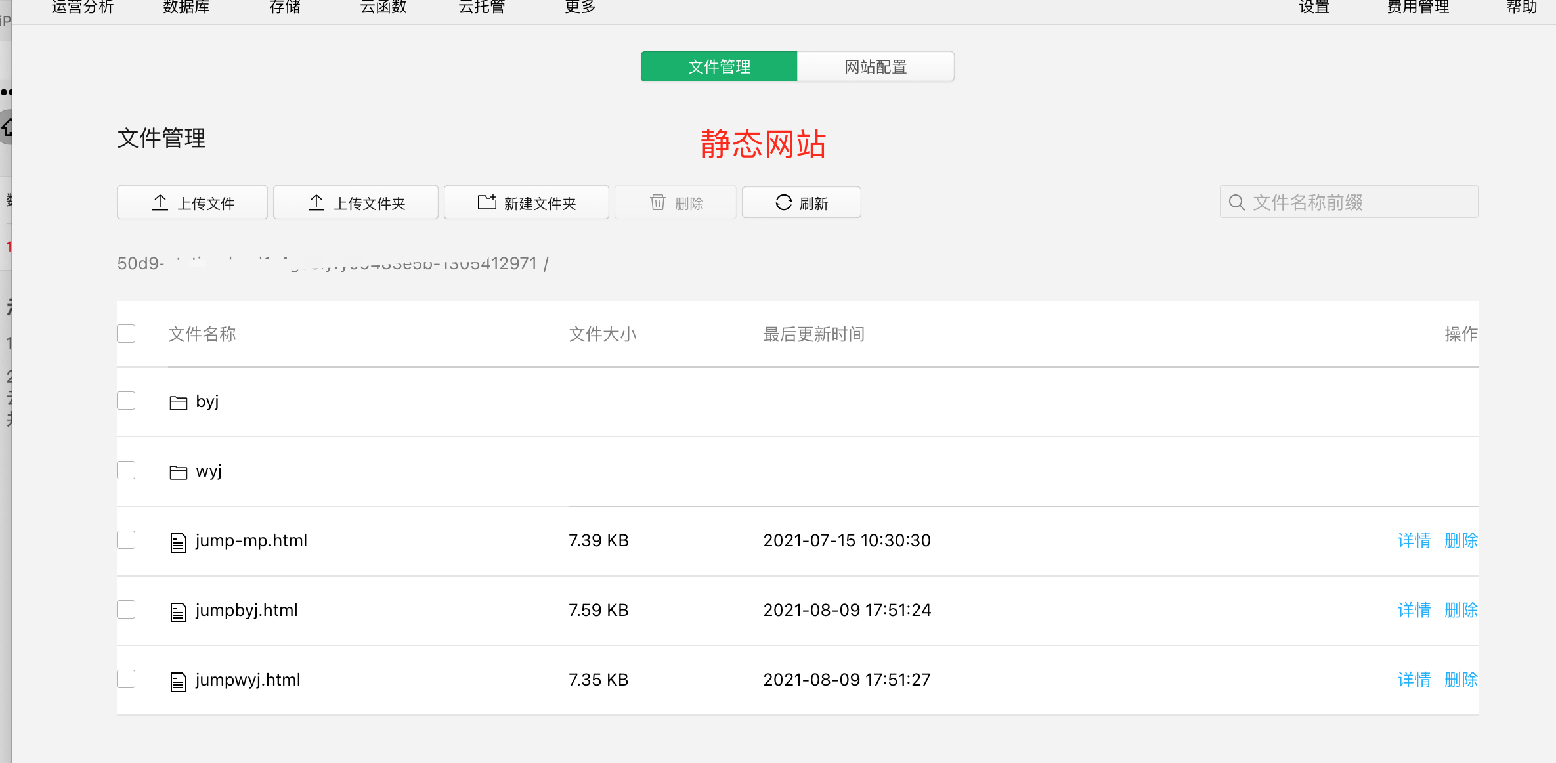This screenshot has height=763, width=1556.
Task: Check the byj folder checkbox
Action: (x=126, y=401)
